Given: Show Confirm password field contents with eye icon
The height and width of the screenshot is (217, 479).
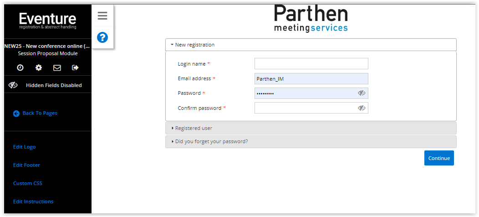Looking at the screenshot, I should (x=362, y=108).
